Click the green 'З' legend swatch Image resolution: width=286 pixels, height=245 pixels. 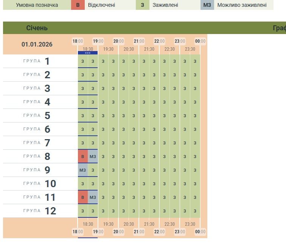click(142, 5)
